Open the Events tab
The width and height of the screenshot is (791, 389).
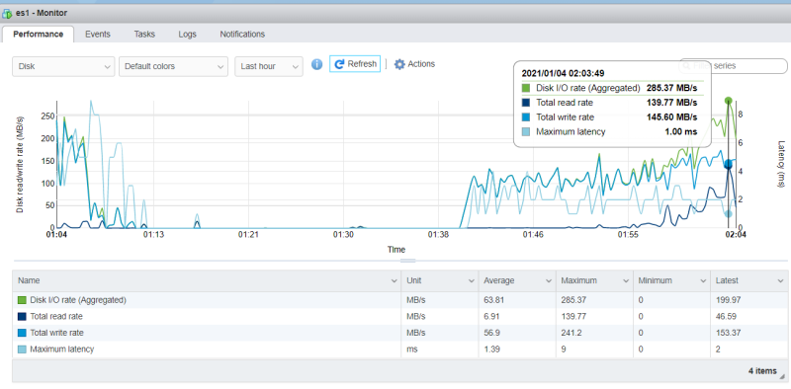[x=98, y=35]
